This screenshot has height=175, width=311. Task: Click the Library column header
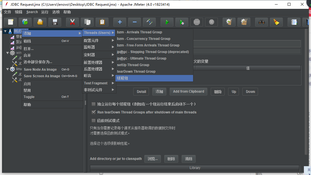pyautogui.click(x=195, y=168)
